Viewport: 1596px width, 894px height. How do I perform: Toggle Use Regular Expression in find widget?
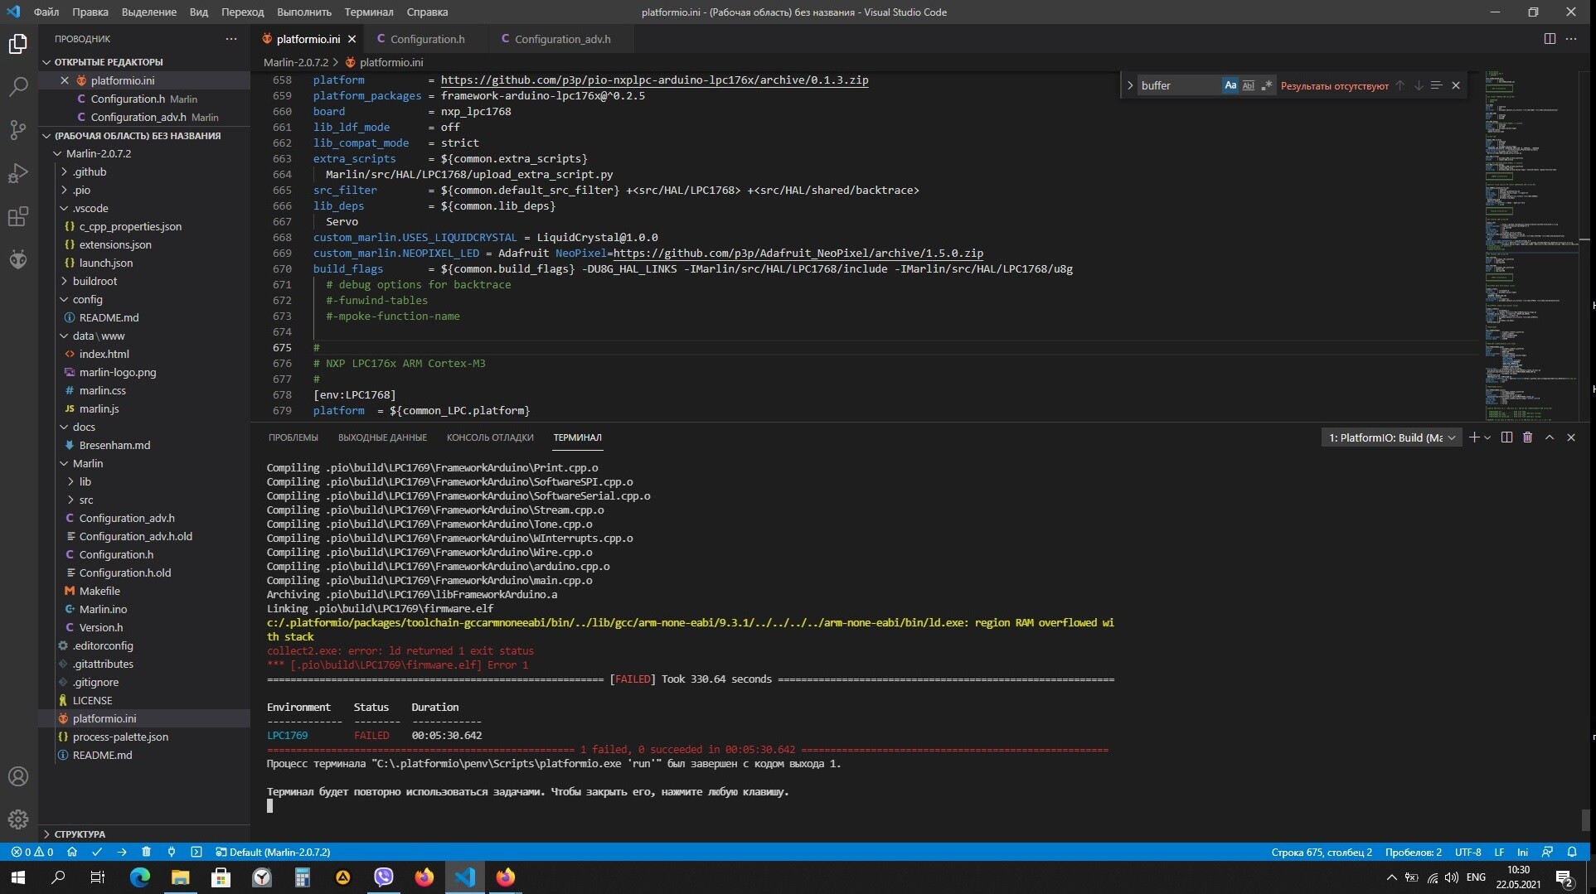tap(1266, 85)
